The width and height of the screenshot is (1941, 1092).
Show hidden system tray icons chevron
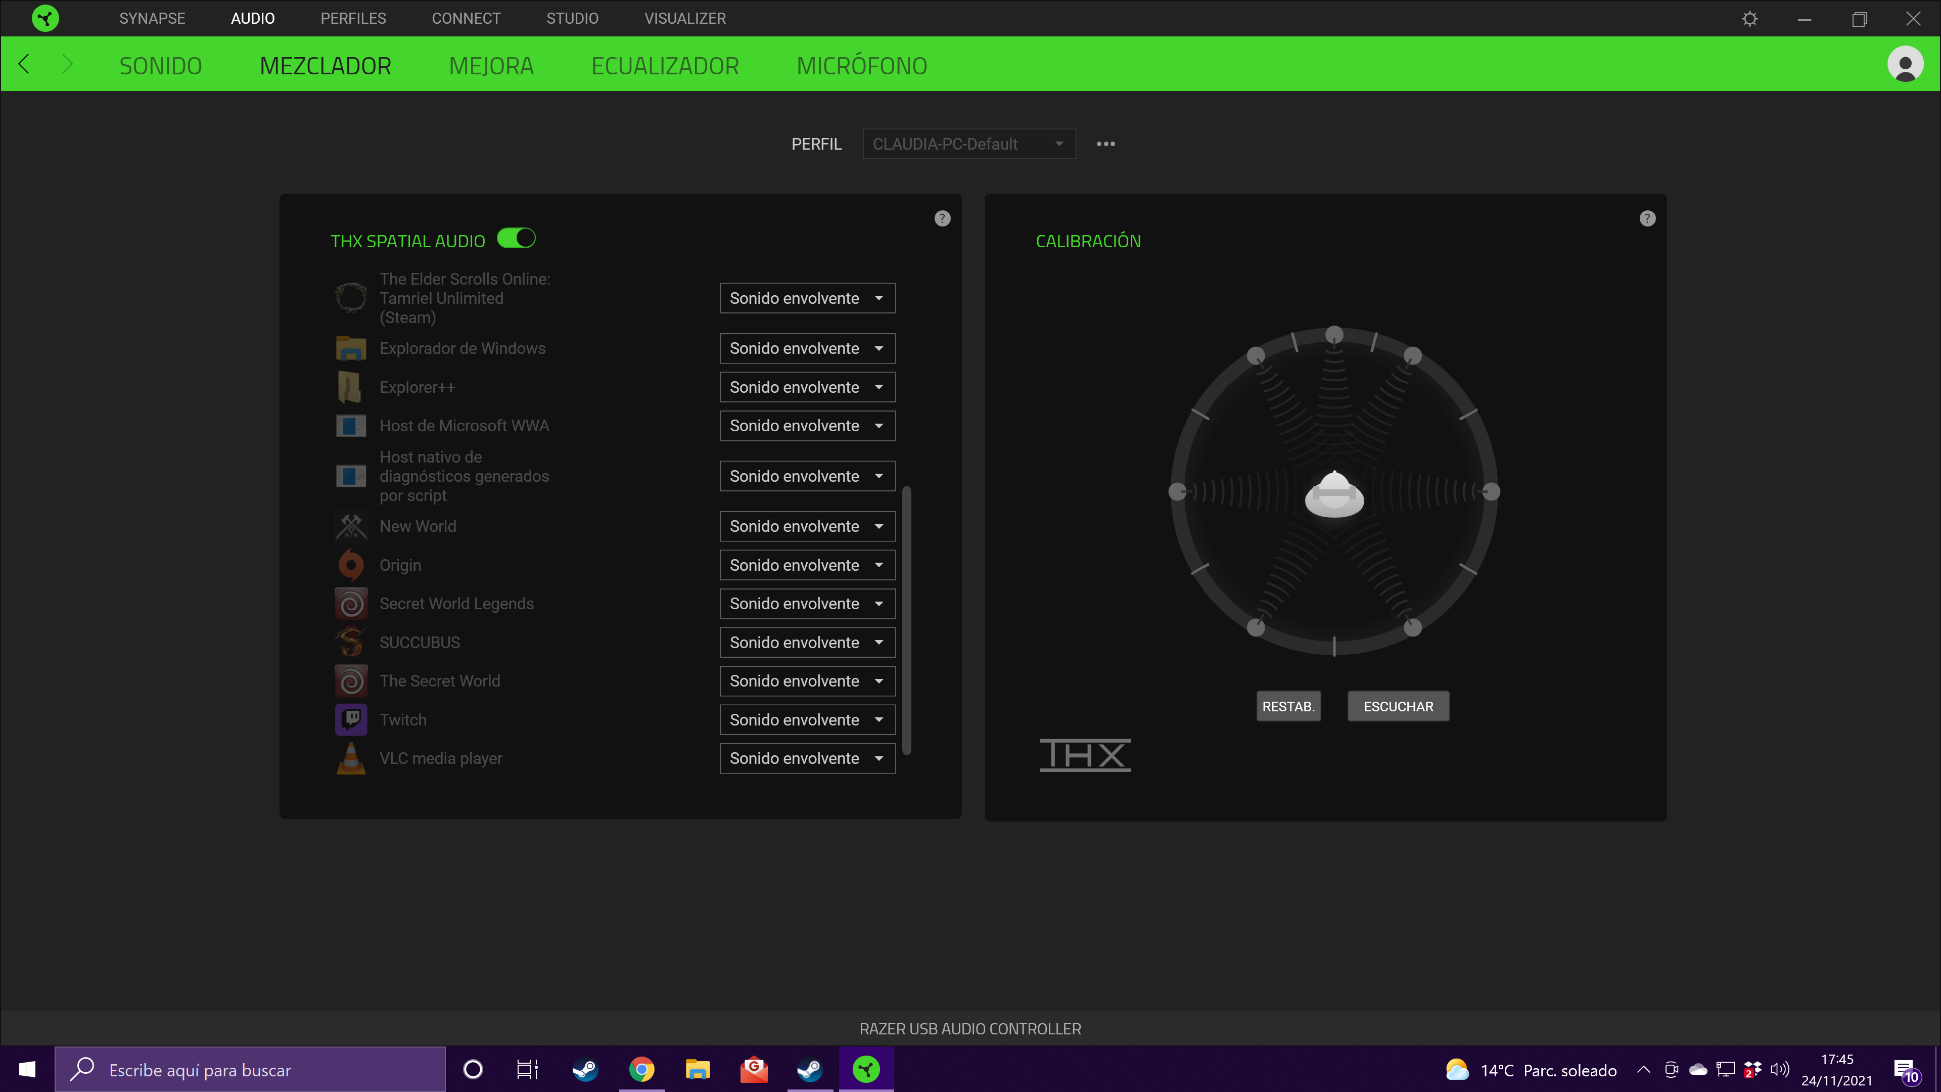click(x=1643, y=1069)
